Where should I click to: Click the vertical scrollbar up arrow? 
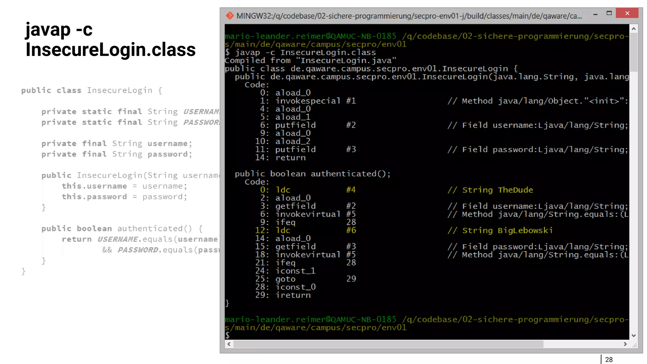(x=633, y=29)
